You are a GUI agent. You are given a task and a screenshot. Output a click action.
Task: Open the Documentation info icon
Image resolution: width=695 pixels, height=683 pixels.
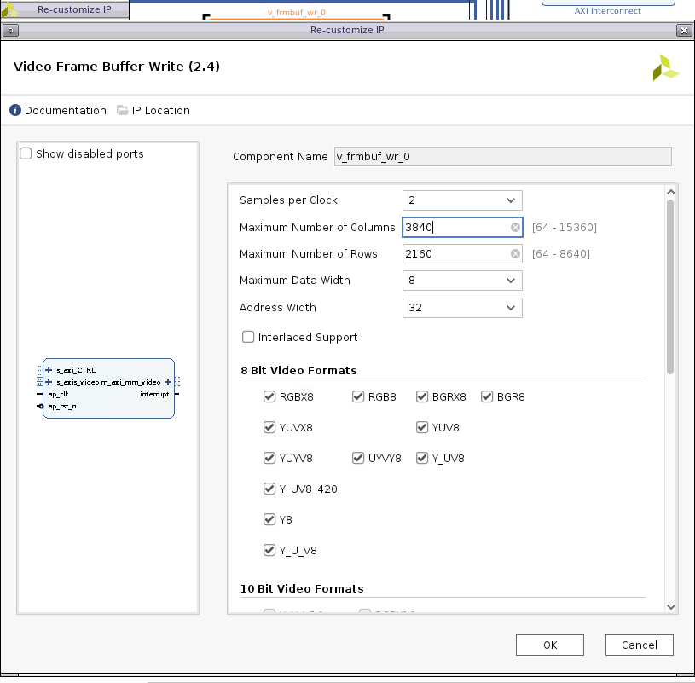(x=15, y=111)
